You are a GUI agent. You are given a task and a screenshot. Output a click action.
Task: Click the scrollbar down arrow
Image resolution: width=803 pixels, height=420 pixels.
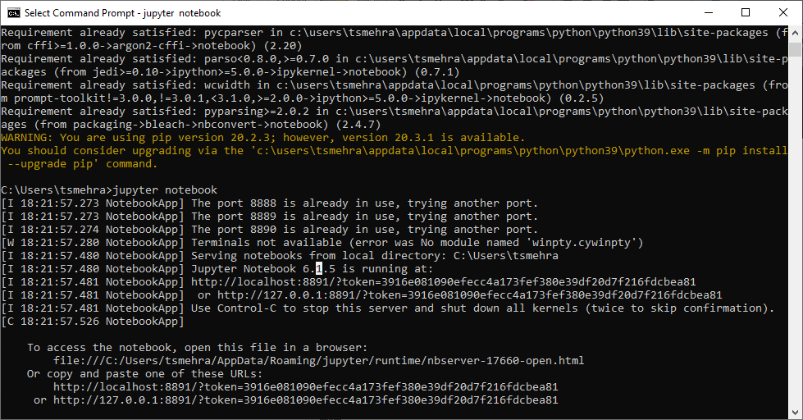click(x=796, y=413)
